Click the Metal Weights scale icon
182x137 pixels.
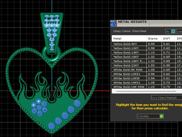tap(113, 23)
